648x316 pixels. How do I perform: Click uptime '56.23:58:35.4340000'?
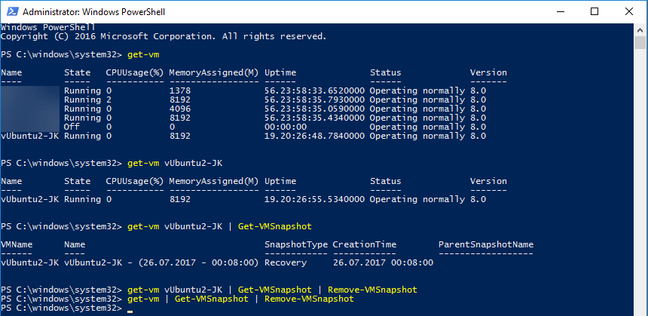[x=314, y=118]
